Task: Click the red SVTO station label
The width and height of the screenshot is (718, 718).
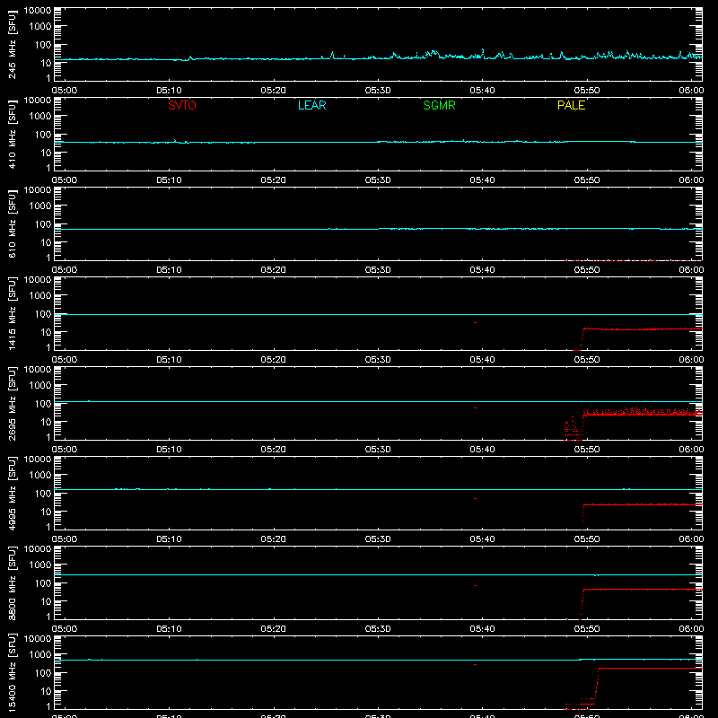Action: pos(182,105)
